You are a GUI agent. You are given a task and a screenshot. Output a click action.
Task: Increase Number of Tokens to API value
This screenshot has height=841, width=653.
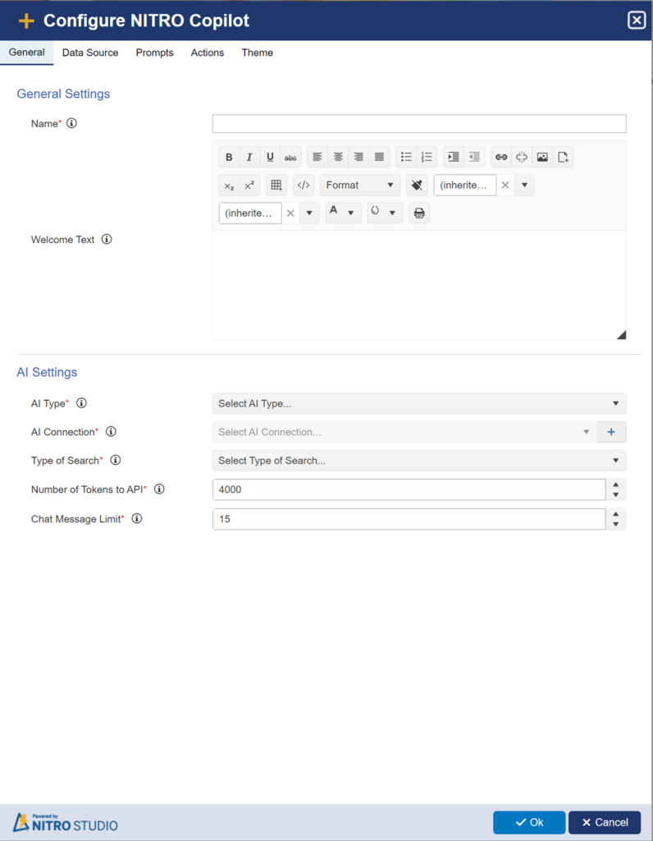(616, 485)
